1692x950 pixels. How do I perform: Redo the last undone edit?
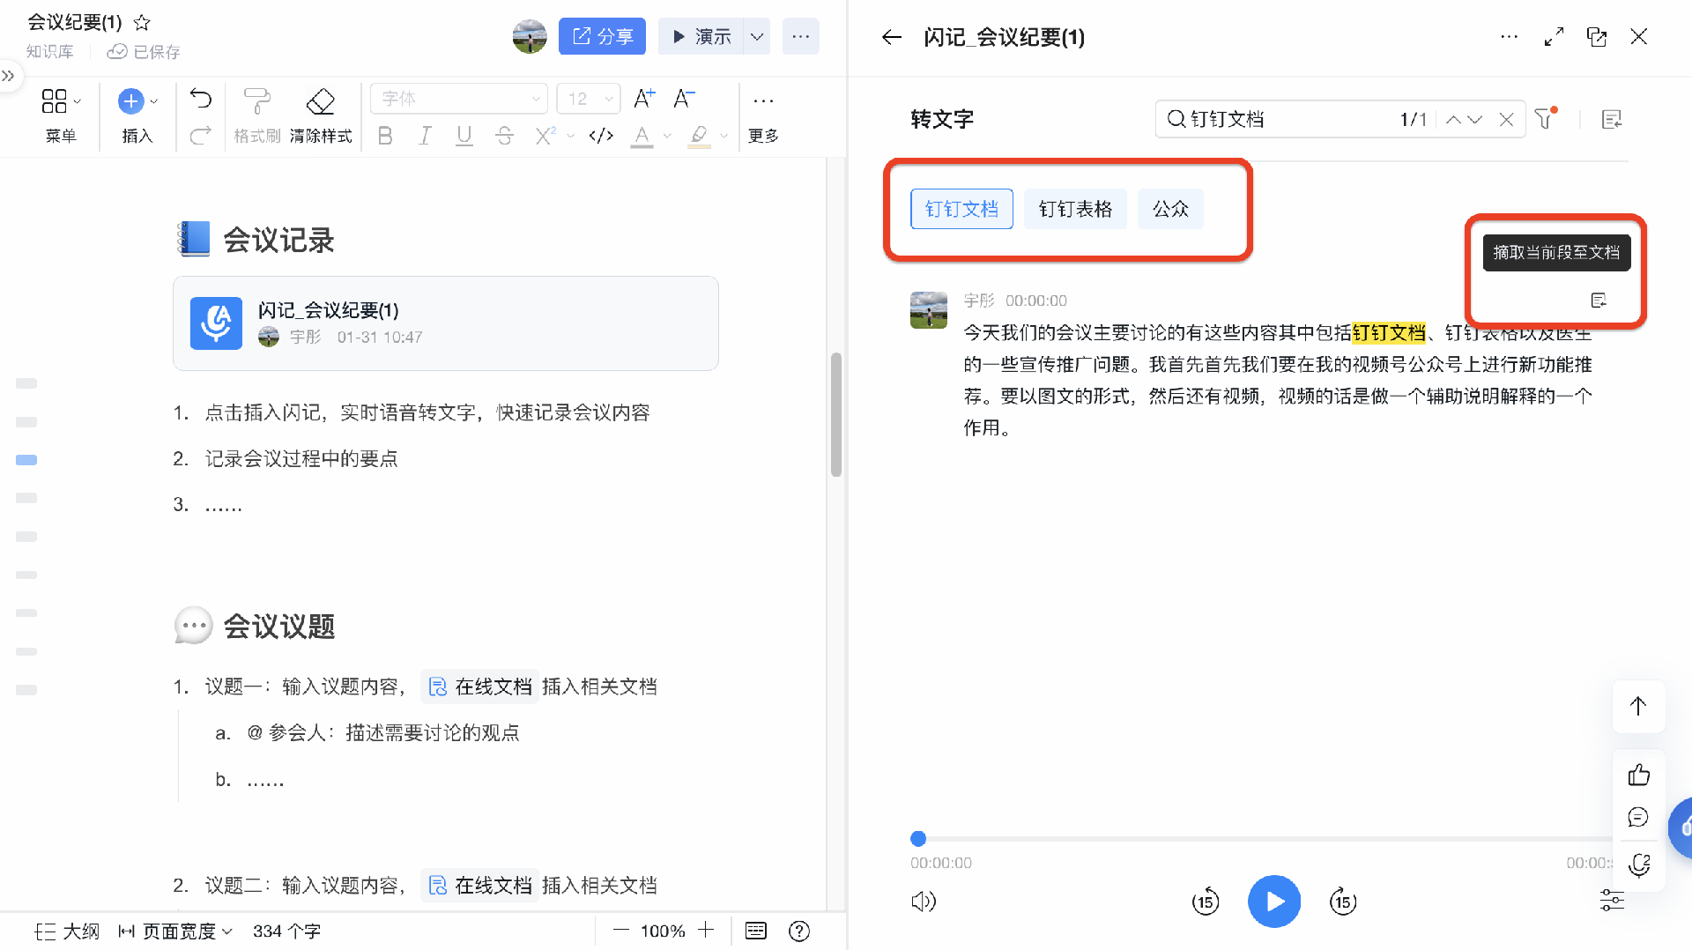point(201,135)
